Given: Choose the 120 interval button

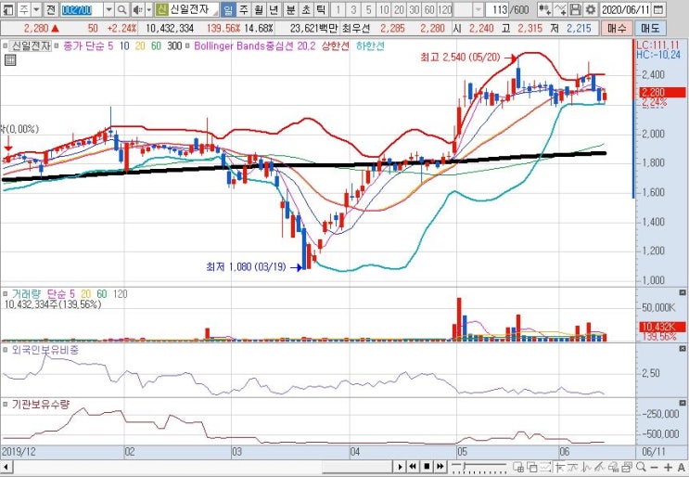Looking at the screenshot, I should 445,9.
